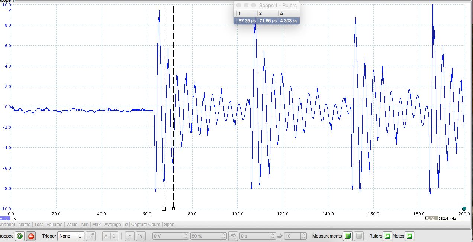Click the Trigger label in toolbar
473x242 pixels.
(49, 236)
